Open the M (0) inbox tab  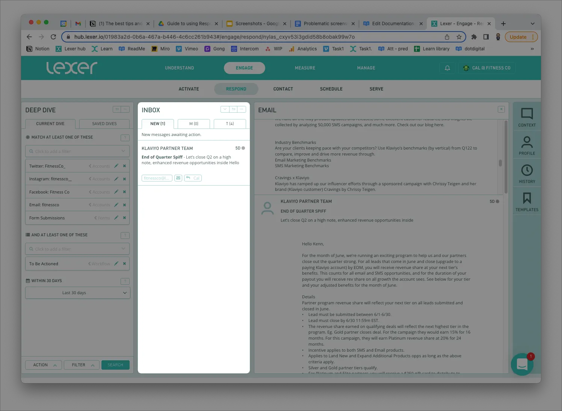click(x=194, y=124)
